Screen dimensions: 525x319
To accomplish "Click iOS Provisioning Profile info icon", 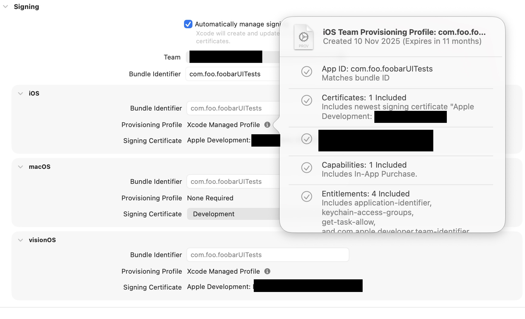I will 267,125.
